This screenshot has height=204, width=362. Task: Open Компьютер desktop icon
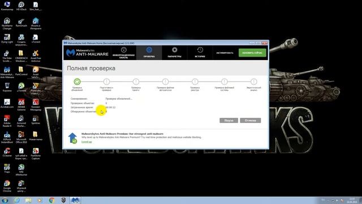tap(7, 6)
